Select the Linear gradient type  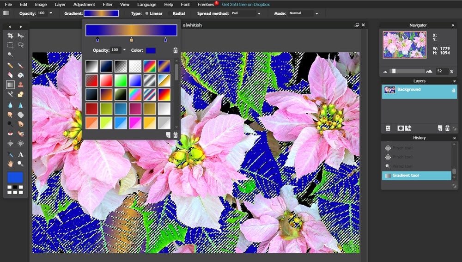point(153,13)
